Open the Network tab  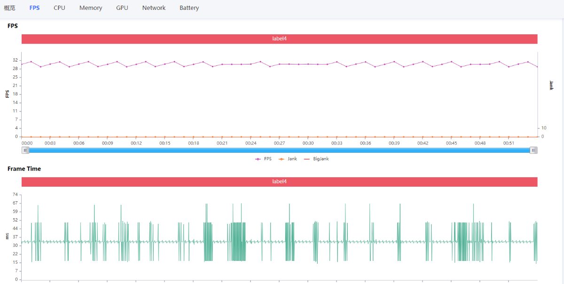(154, 8)
